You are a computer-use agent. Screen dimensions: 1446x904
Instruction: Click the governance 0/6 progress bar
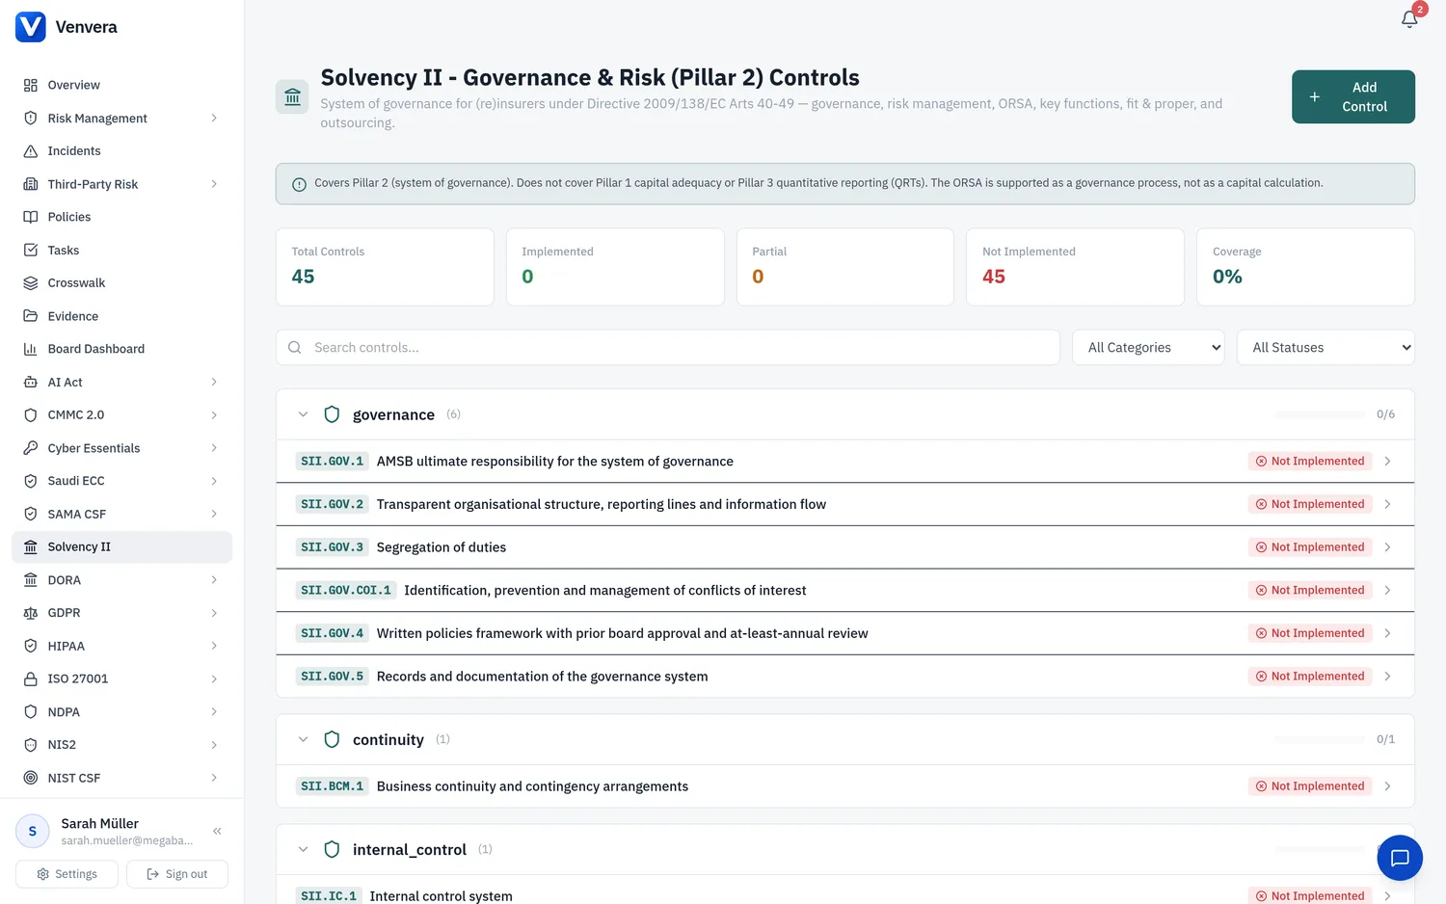pos(1320,414)
